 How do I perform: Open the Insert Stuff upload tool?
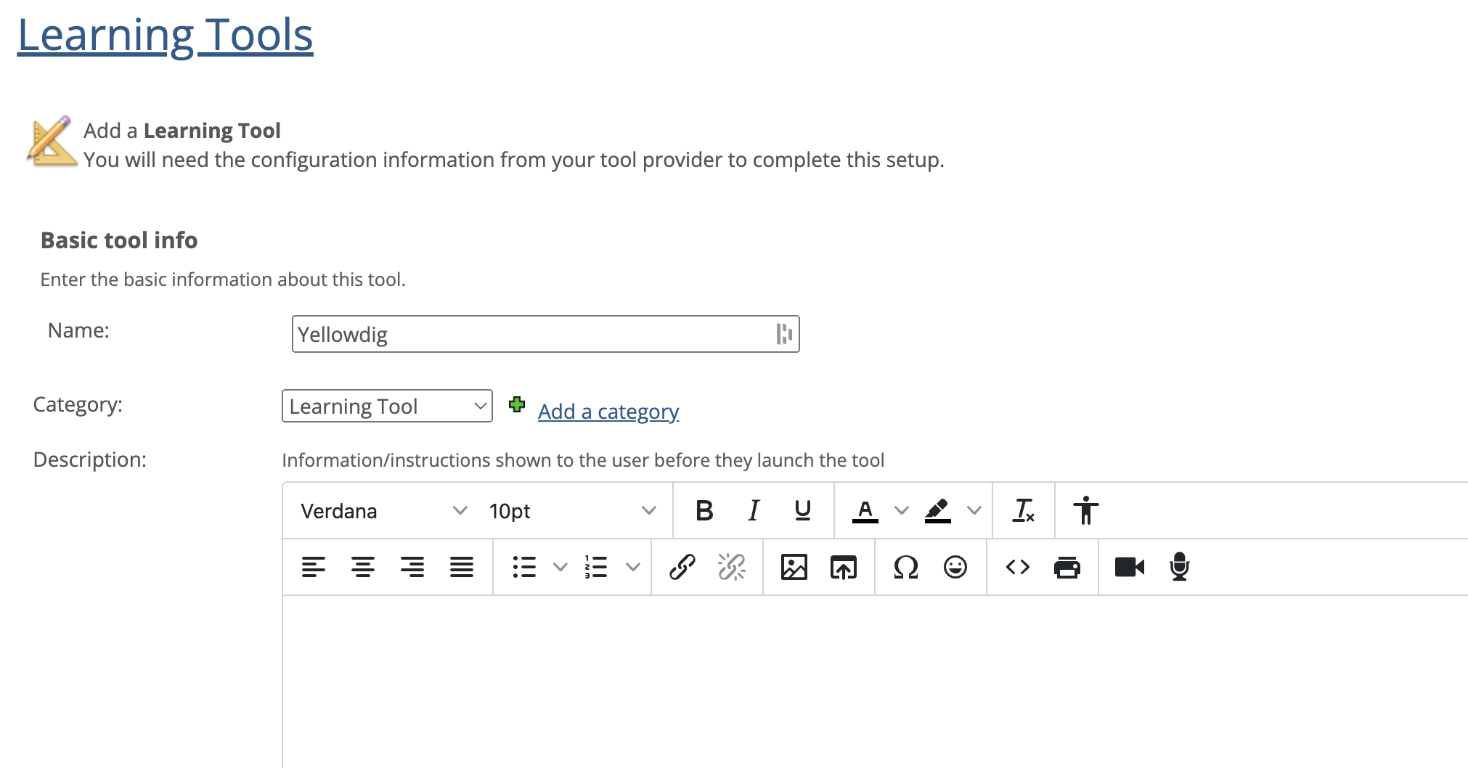pyautogui.click(x=844, y=567)
